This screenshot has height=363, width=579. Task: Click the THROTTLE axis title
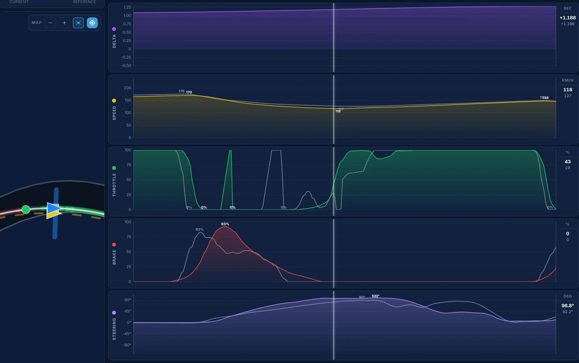[114, 185]
